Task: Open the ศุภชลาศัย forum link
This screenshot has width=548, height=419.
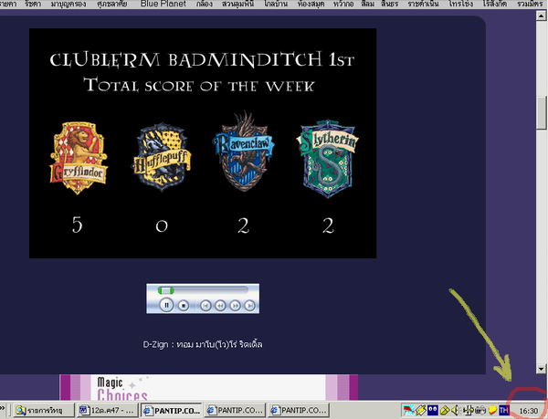Action: [x=111, y=4]
